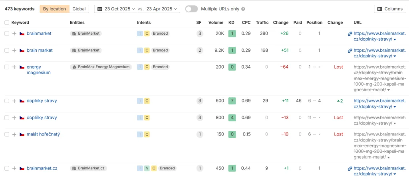Click the SF badge 3 in brainmarket row
409x179 pixels.
pyautogui.click(x=200, y=33)
